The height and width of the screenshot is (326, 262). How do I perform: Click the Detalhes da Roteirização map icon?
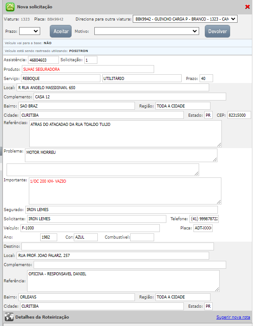point(9,317)
